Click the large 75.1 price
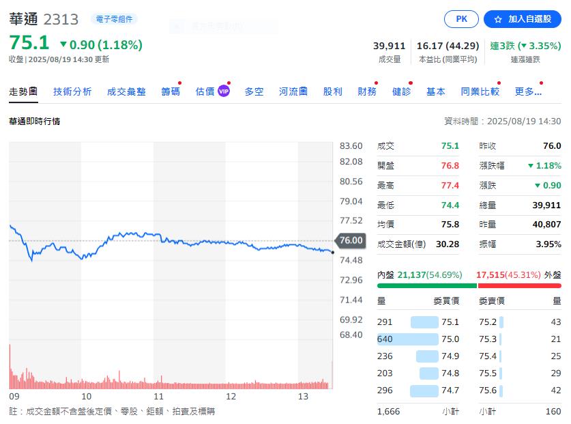The width and height of the screenshot is (571, 424). [29, 42]
